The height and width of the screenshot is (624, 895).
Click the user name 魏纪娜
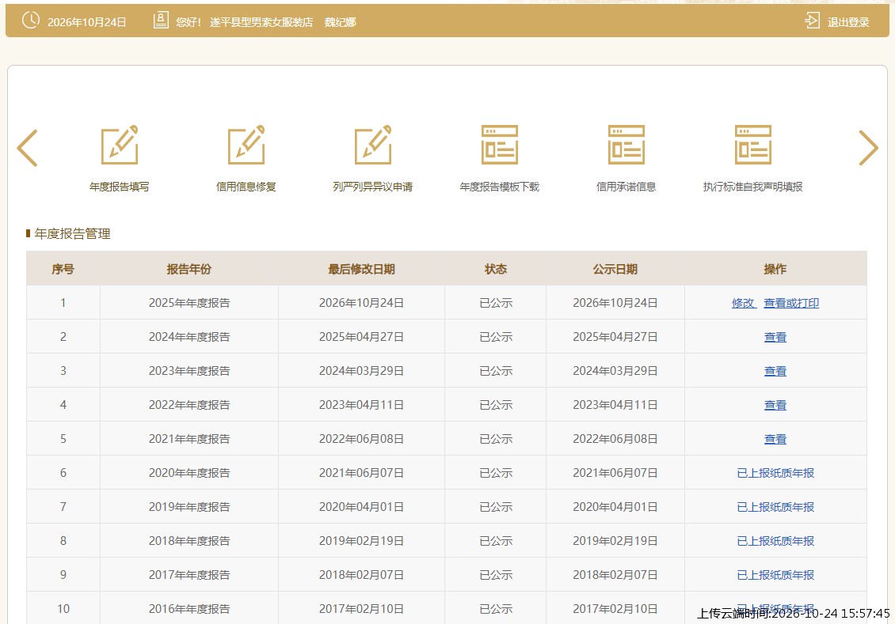(x=341, y=22)
